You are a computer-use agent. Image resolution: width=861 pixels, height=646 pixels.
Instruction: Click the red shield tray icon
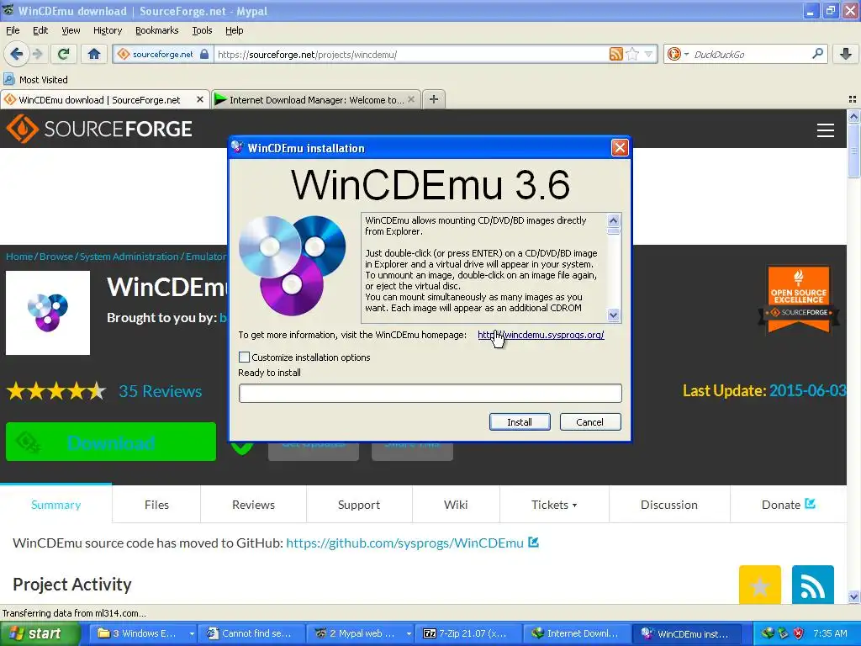(x=799, y=633)
